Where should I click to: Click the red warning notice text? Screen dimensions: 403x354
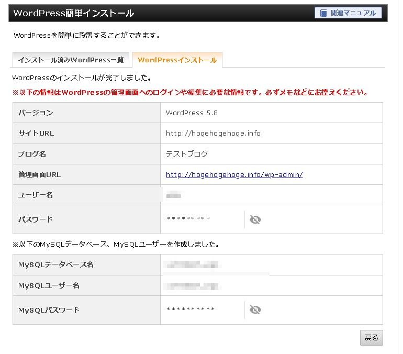pyautogui.click(x=189, y=92)
